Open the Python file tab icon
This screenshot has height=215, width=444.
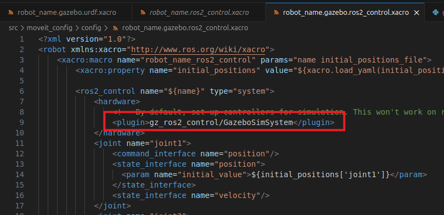click(435, 13)
